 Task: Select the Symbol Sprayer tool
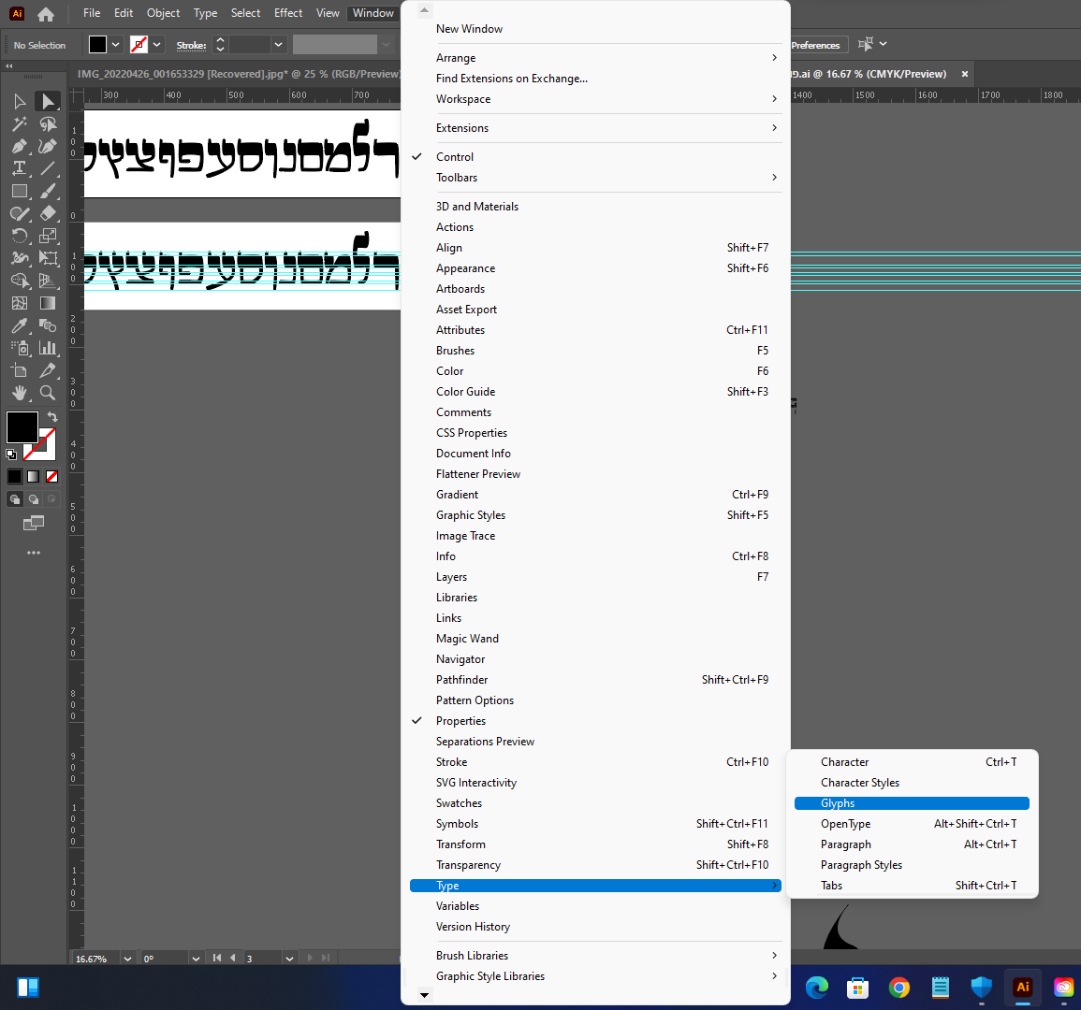pyautogui.click(x=20, y=348)
